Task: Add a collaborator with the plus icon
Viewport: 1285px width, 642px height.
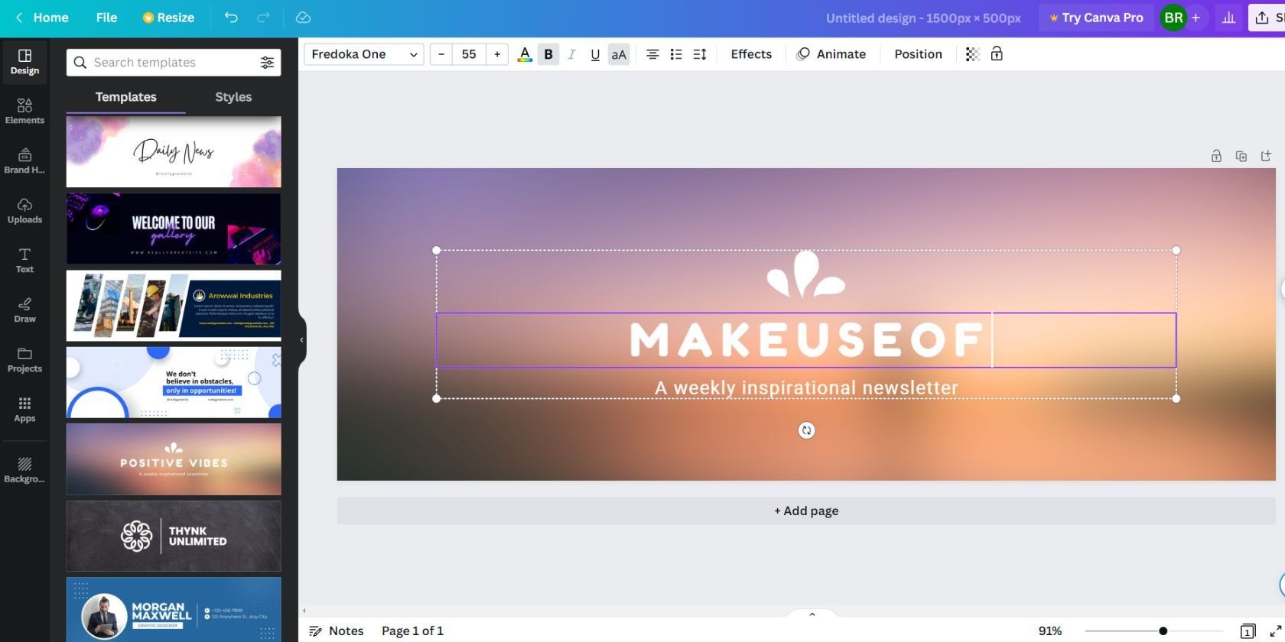Action: point(1196,17)
